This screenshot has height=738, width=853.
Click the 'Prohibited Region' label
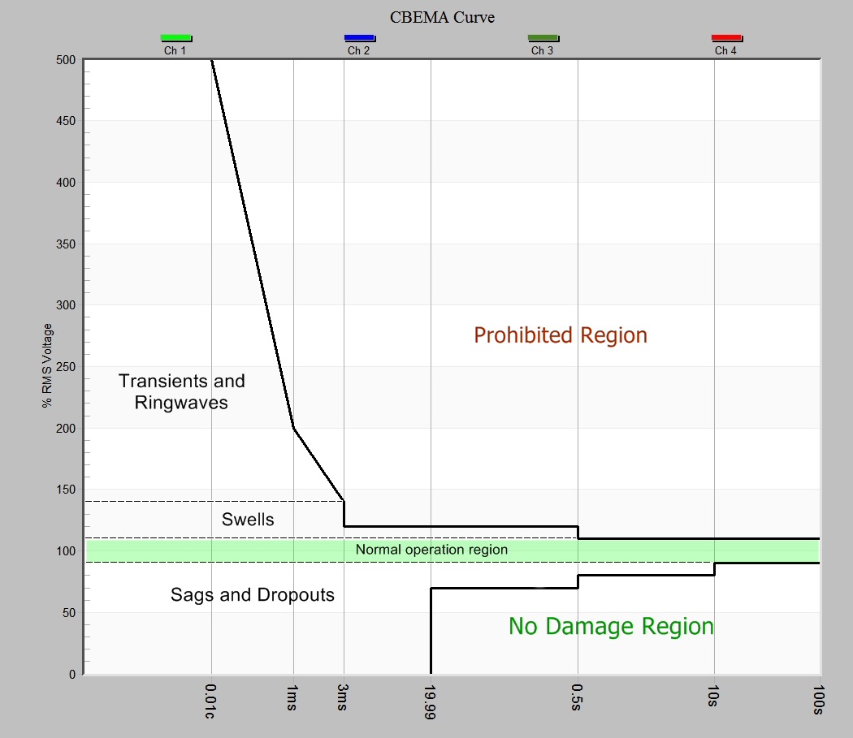561,335
